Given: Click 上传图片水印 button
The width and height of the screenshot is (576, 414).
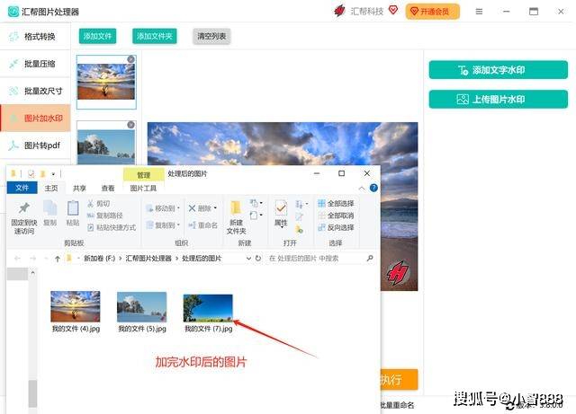Looking at the screenshot, I should pos(498,99).
